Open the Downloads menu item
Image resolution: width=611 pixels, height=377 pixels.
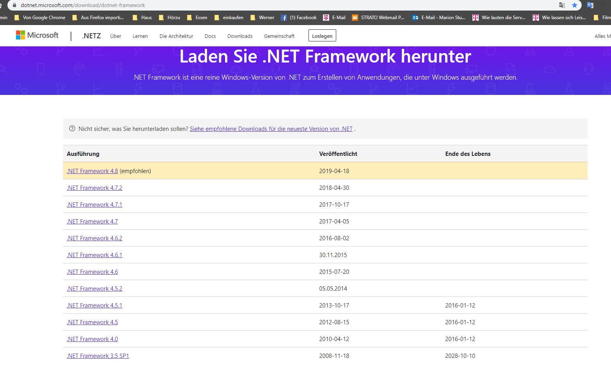pos(240,36)
